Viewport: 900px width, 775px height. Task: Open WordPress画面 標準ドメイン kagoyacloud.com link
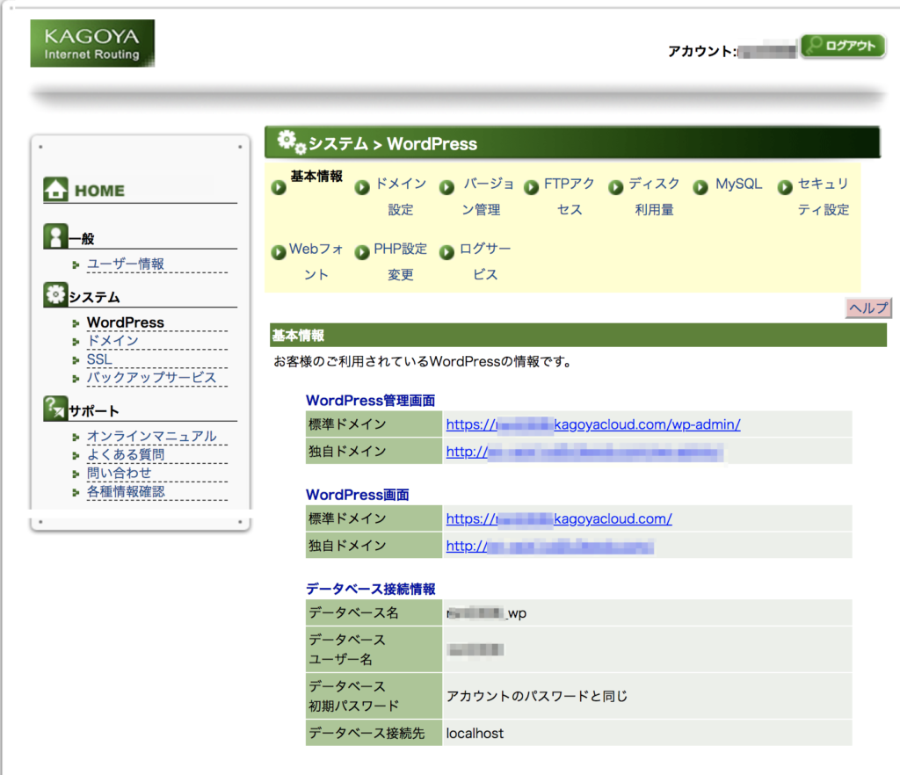(559, 518)
